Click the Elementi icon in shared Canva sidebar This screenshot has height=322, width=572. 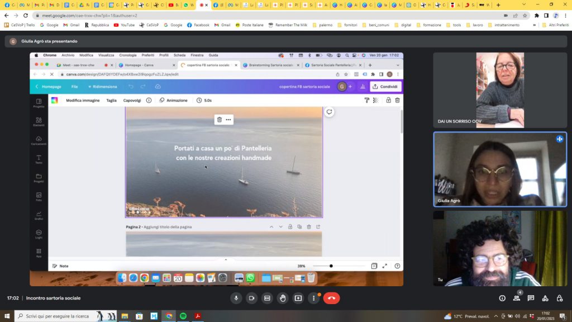point(39,121)
